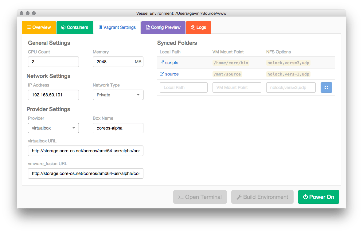
Task: Go to the Config Preview tab
Action: coord(163,27)
